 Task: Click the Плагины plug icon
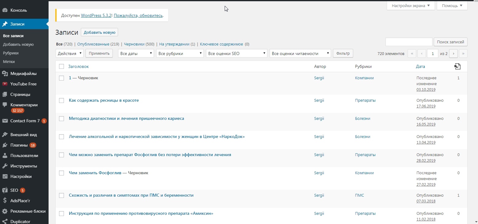tap(5, 145)
